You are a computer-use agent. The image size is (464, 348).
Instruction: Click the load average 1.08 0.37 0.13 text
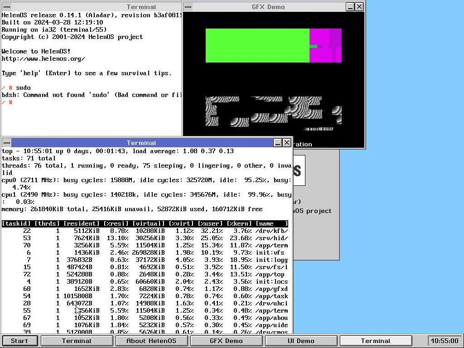coord(183,151)
